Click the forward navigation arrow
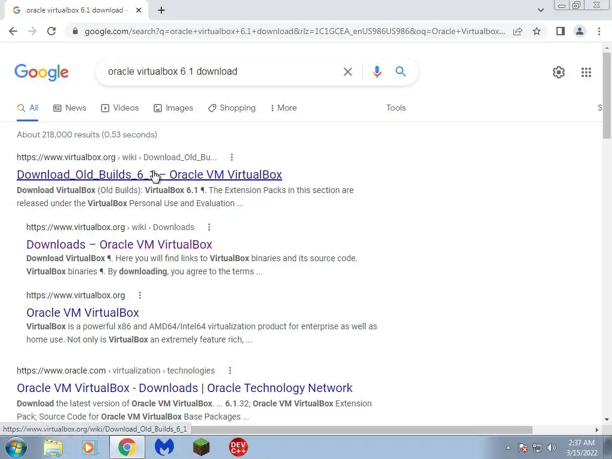This screenshot has width=612, height=459. pos(32,31)
